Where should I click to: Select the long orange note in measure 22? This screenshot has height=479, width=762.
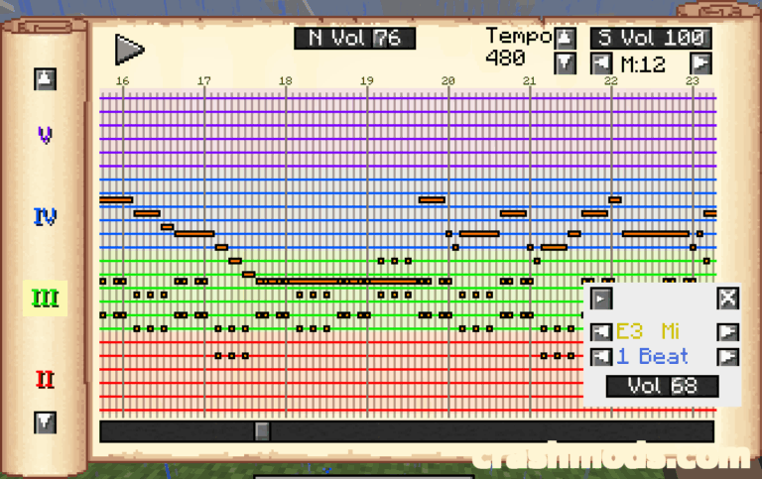tap(656, 234)
